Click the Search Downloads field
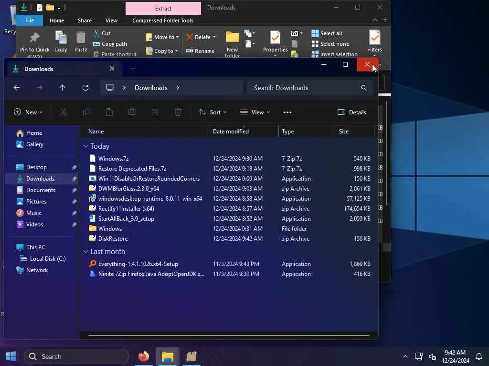 point(309,88)
